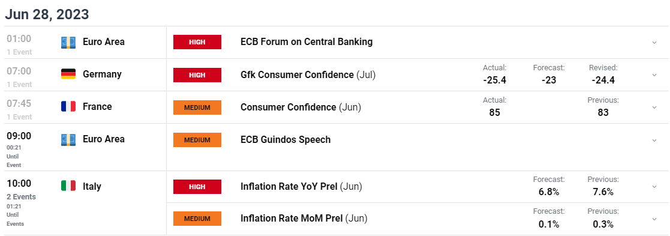This screenshot has width=670, height=236.
Task: Click the MEDIUM badge for ECB Guindos Speech
Action: pyautogui.click(x=197, y=140)
